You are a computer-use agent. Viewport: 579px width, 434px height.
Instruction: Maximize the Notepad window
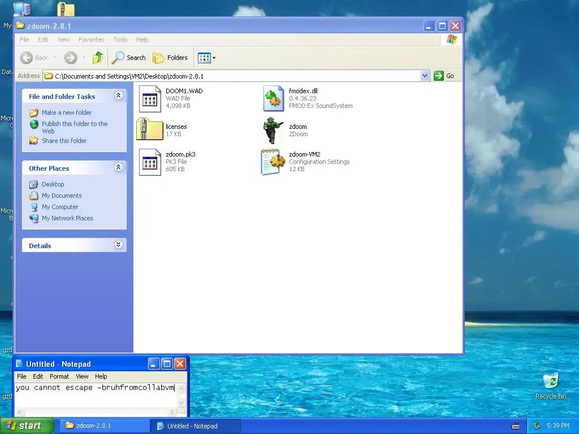pyautogui.click(x=167, y=364)
